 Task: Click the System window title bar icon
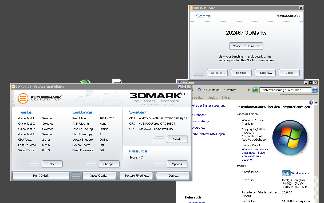(x=180, y=83)
